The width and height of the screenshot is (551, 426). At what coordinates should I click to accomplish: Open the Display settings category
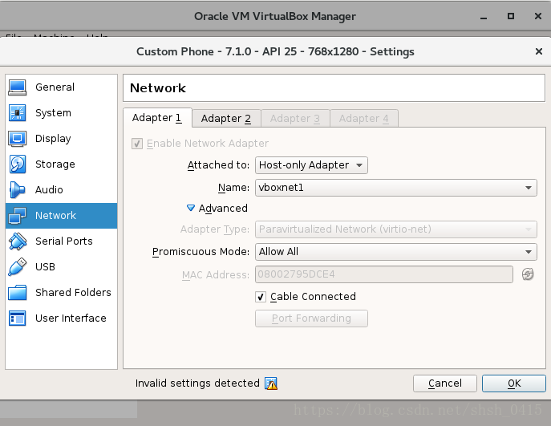click(x=62, y=139)
